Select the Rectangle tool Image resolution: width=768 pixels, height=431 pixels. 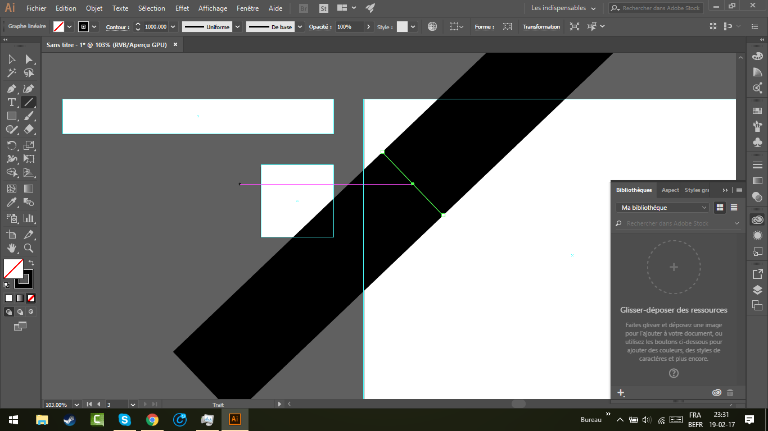11,116
